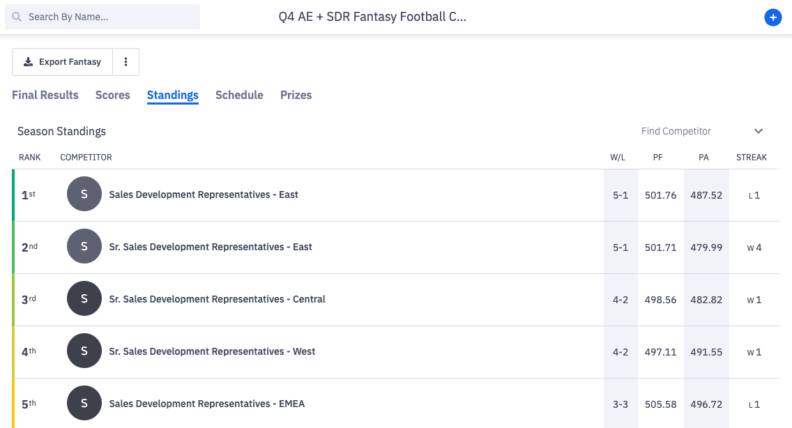The height and width of the screenshot is (428, 792).
Task: Open the Find Competitor combo box
Action: pos(702,131)
